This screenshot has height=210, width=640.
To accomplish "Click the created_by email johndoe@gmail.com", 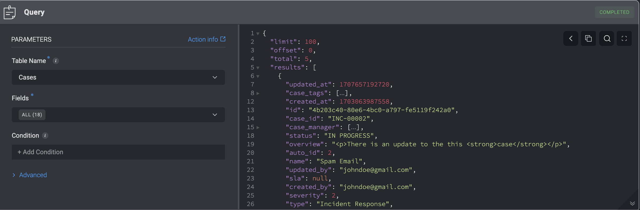I will 376,187.
